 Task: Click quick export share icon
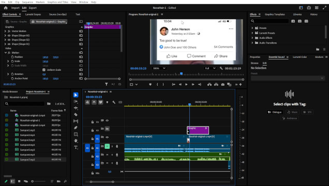[309, 8]
